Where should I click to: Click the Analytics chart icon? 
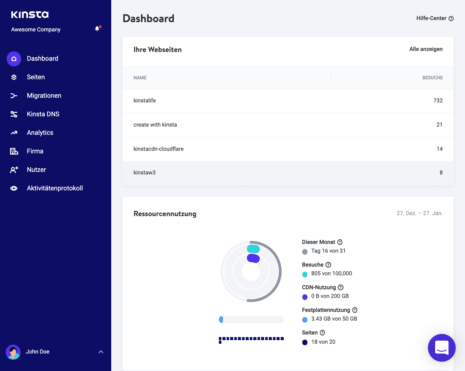pos(14,132)
